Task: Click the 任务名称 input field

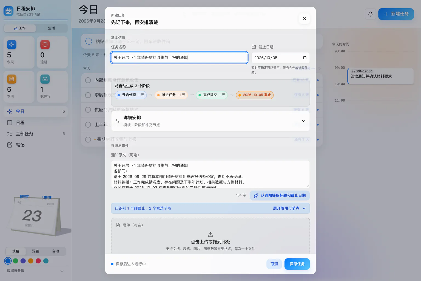Action: 179,58
